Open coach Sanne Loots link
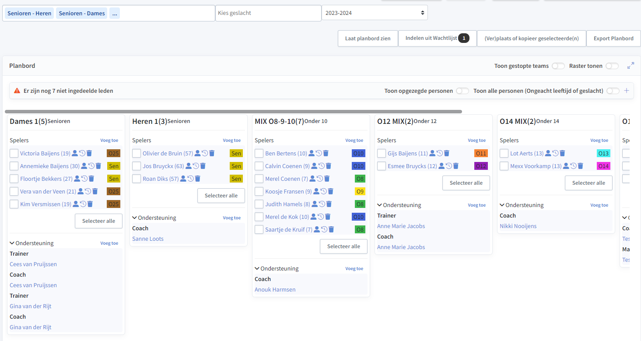The height and width of the screenshot is (341, 641). click(148, 239)
